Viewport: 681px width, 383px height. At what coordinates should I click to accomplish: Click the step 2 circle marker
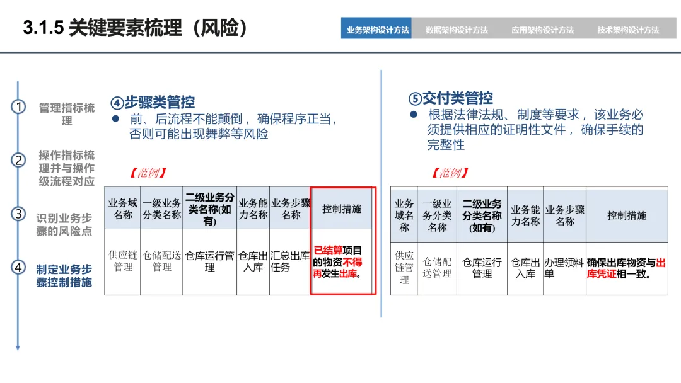pos(18,161)
